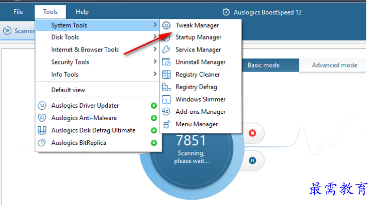372x205 pixels.
Task: Open the Help menu
Action: 82,12
